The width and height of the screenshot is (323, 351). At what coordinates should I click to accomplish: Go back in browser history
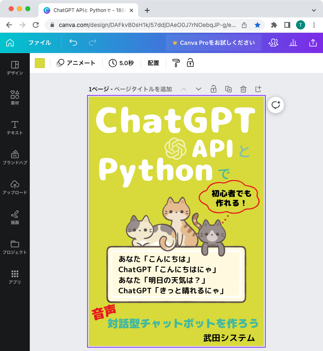[9, 25]
